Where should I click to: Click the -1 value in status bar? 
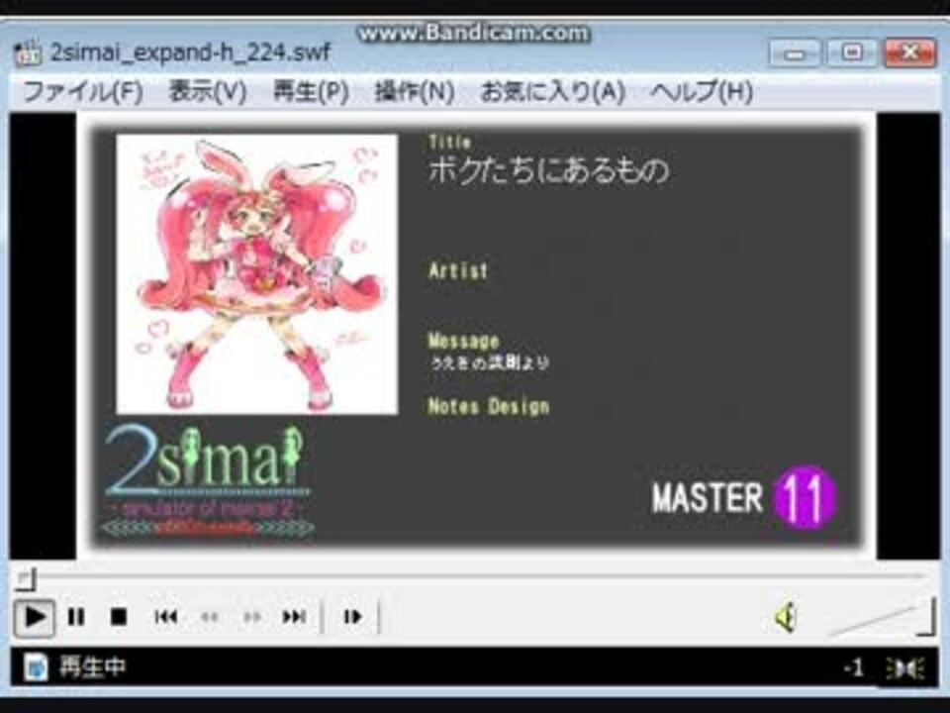click(854, 668)
